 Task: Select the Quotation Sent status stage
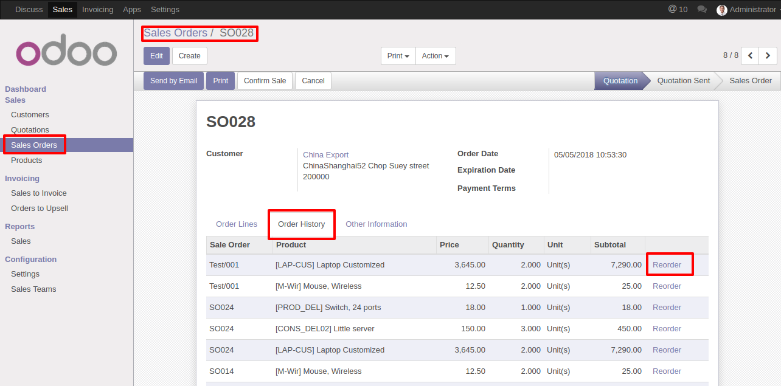coord(683,81)
